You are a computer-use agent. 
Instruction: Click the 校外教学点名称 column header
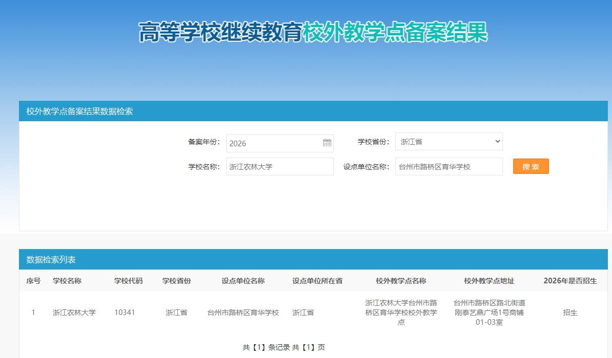(401, 281)
